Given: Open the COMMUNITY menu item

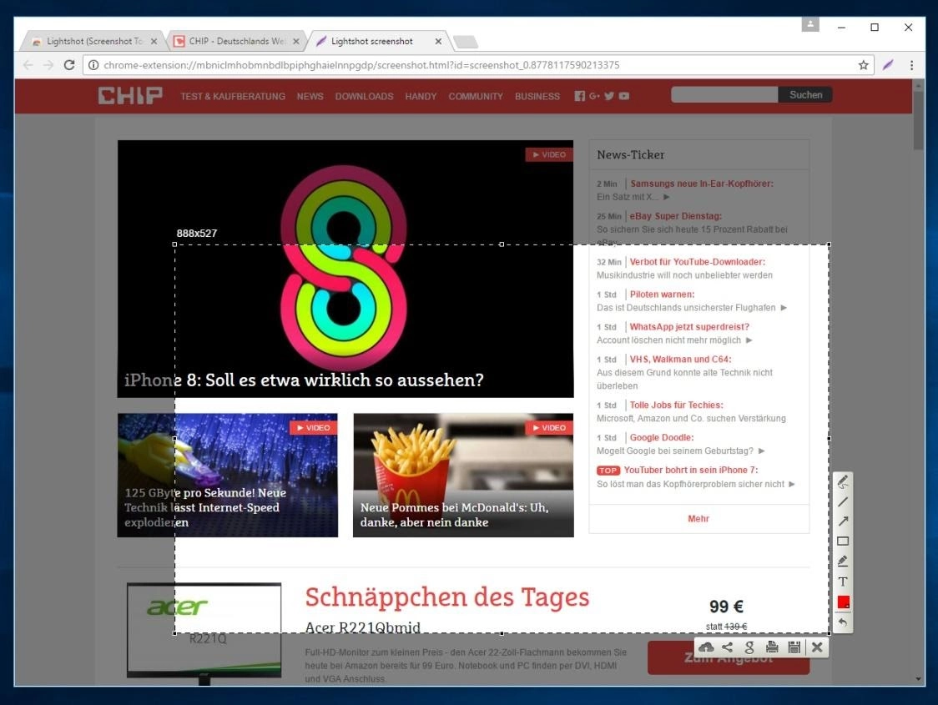Looking at the screenshot, I should [x=476, y=96].
